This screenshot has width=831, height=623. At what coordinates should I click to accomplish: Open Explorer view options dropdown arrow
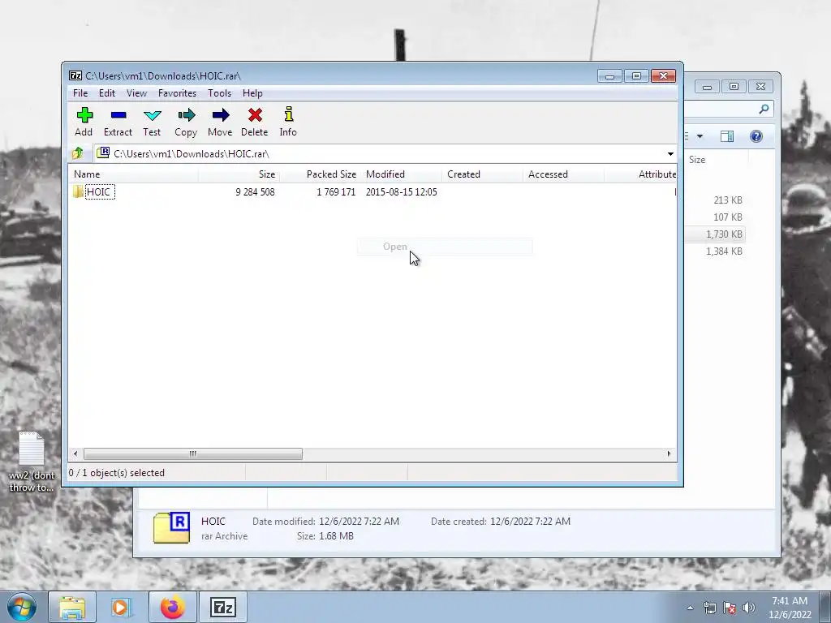[x=700, y=136]
